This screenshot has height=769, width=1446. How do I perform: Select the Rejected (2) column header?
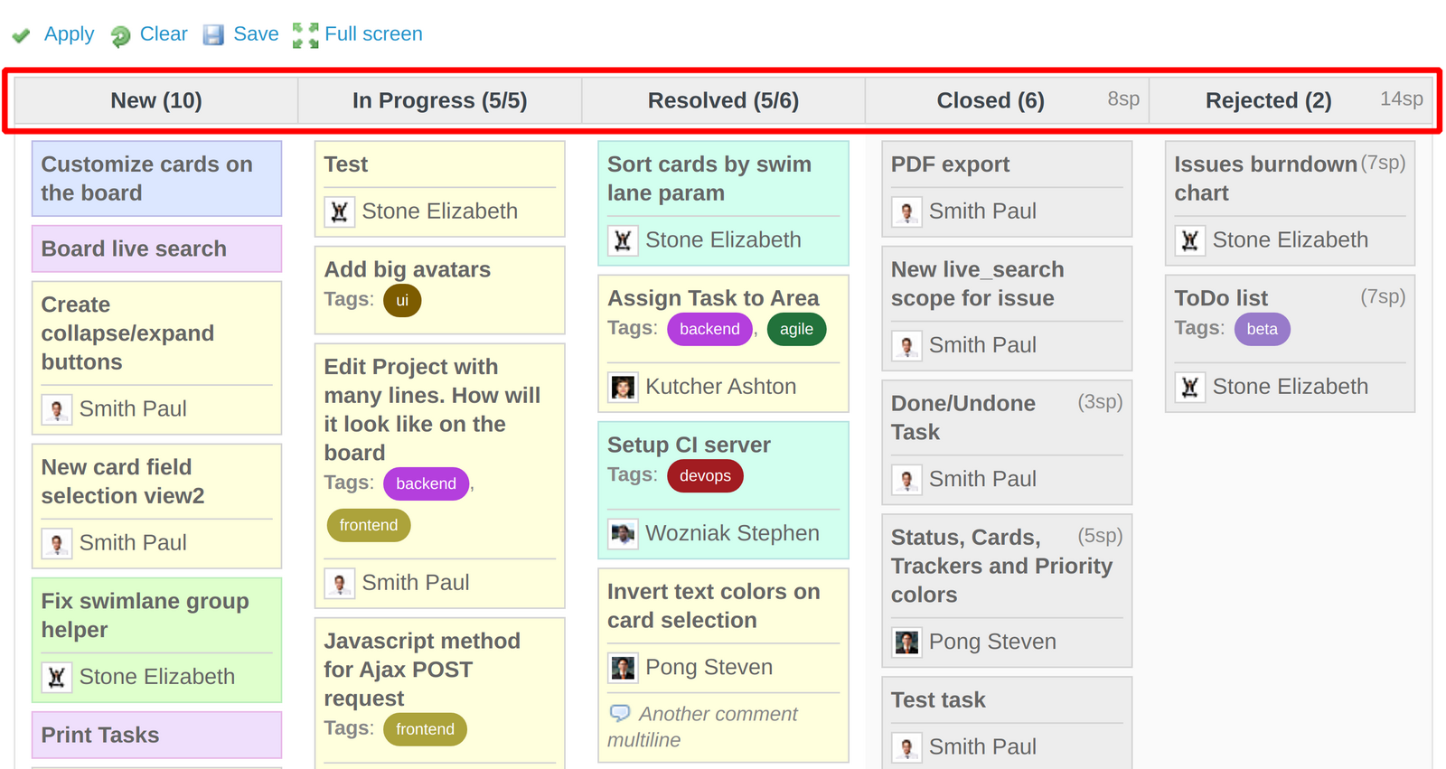click(x=1268, y=100)
